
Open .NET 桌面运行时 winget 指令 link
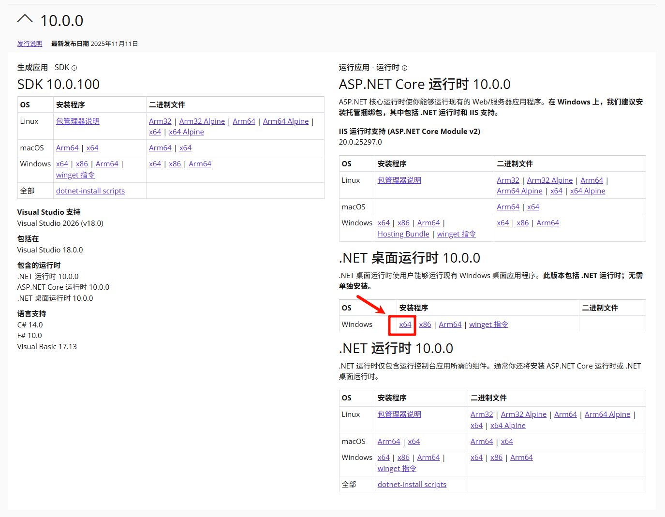[x=488, y=325]
